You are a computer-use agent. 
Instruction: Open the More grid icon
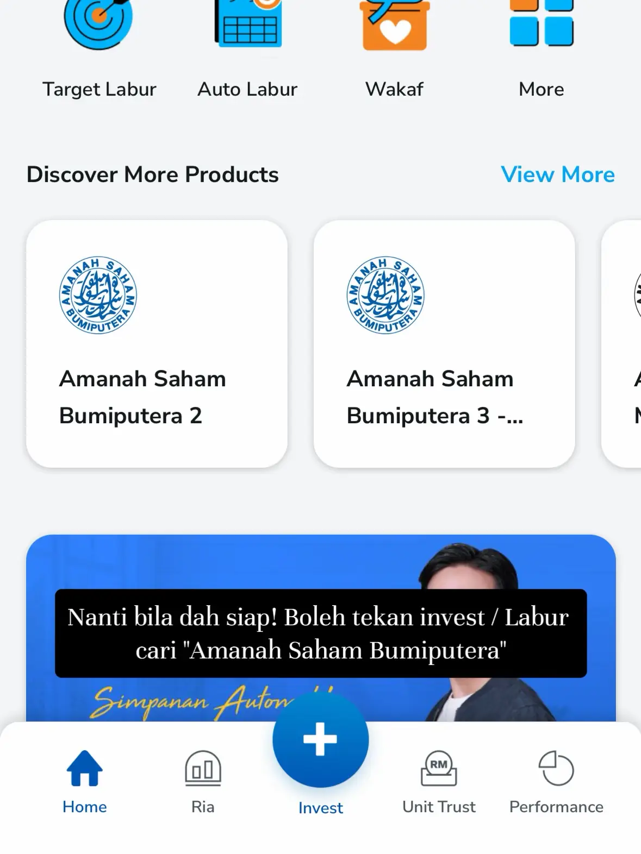click(x=542, y=24)
